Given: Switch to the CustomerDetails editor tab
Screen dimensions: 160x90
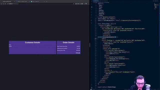Looking at the screenshot, I should [x=104, y=1].
